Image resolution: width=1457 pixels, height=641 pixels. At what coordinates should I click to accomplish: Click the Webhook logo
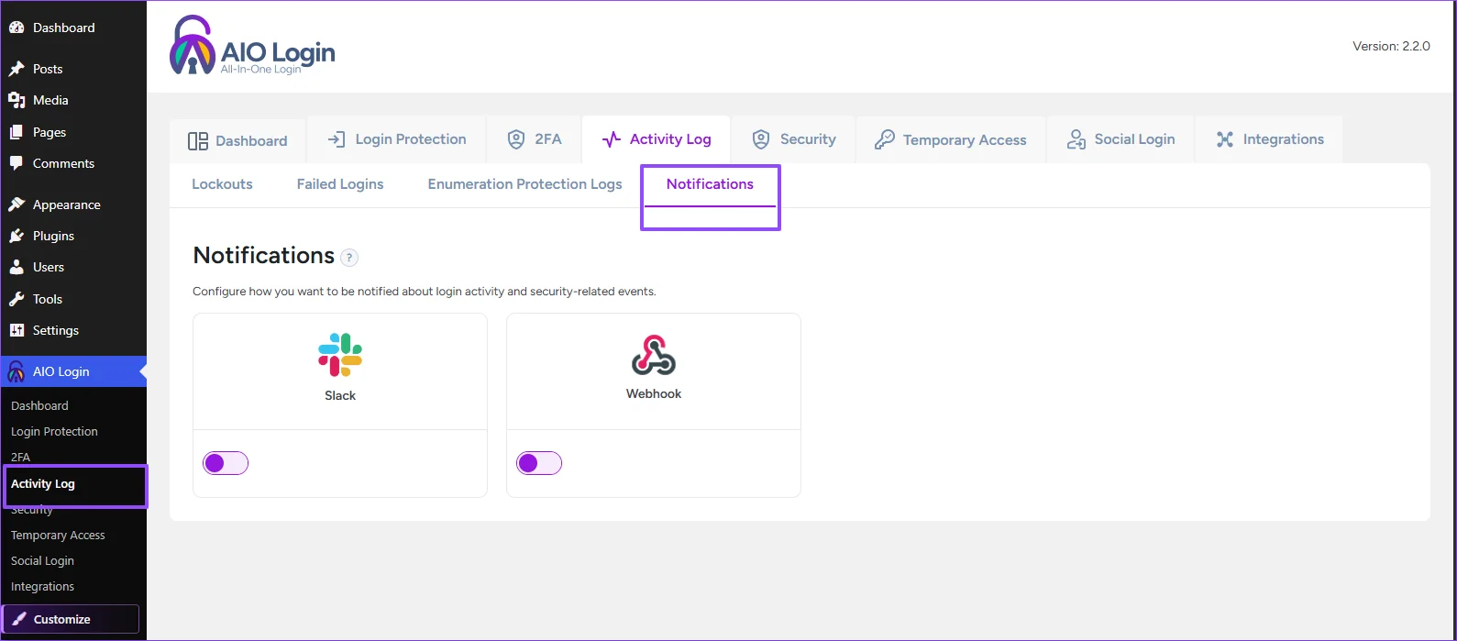654,355
